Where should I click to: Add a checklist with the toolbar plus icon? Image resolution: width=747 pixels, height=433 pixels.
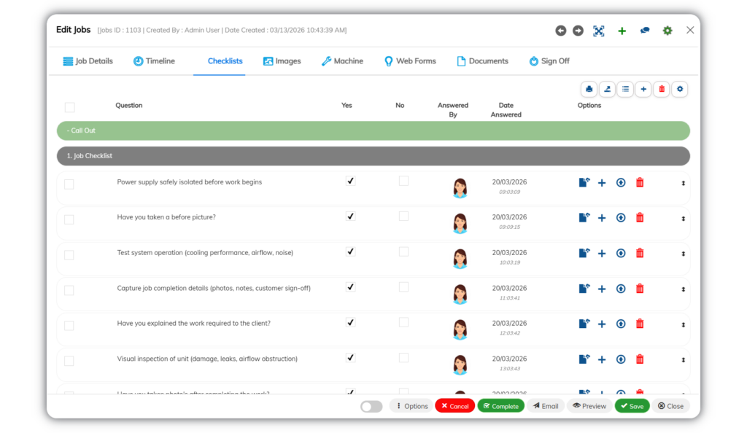click(643, 89)
